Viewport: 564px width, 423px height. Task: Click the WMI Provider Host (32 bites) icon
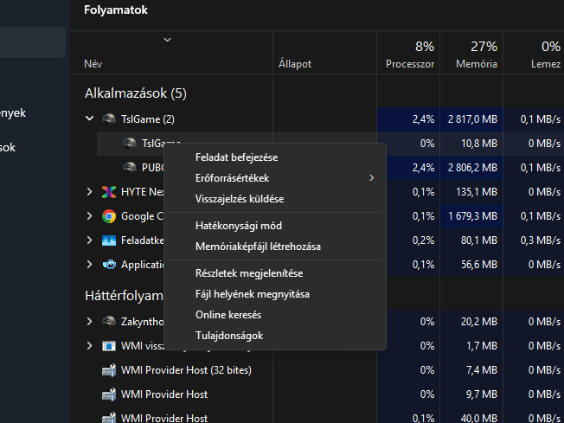tap(109, 370)
